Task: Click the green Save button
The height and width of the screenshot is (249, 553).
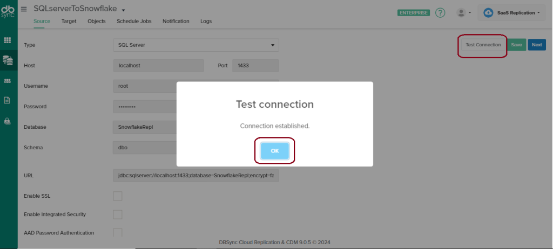Action: 517,45
